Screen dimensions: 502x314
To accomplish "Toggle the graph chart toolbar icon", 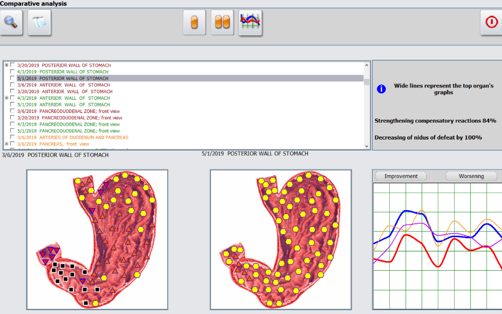I will click(250, 22).
